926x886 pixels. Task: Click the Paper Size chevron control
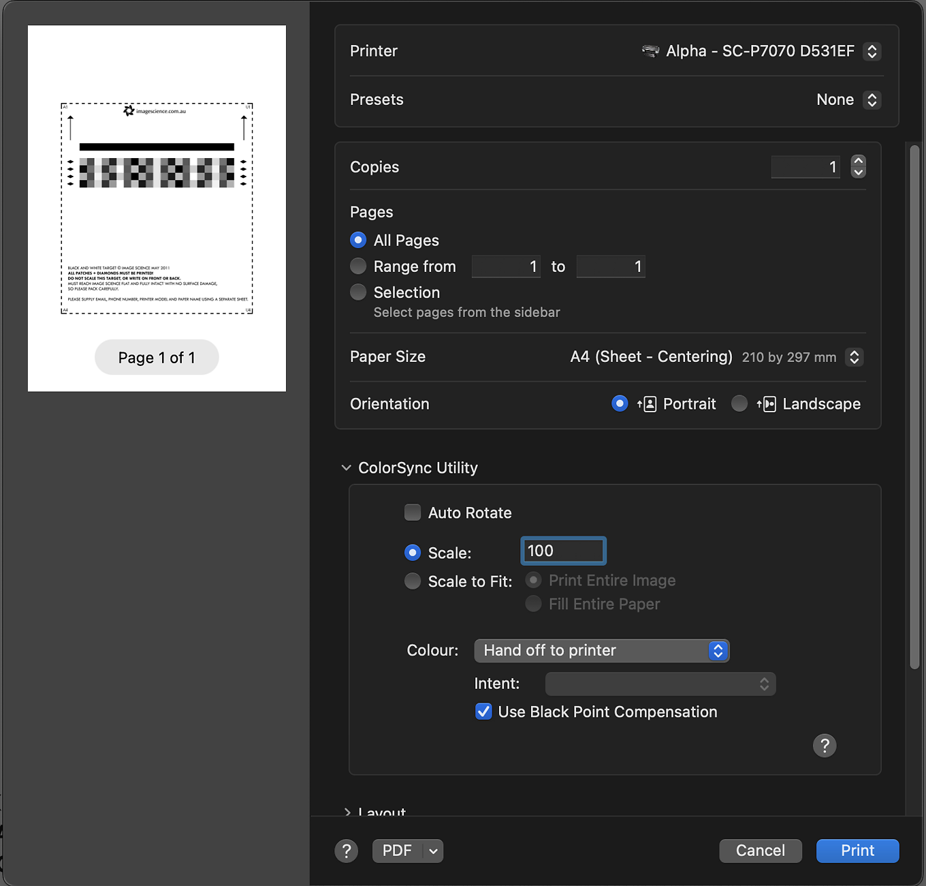[855, 356]
